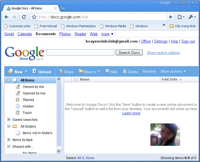This screenshot has width=200, height=162.
Task: Reload the page with the refresh icon
Action: [24, 17]
